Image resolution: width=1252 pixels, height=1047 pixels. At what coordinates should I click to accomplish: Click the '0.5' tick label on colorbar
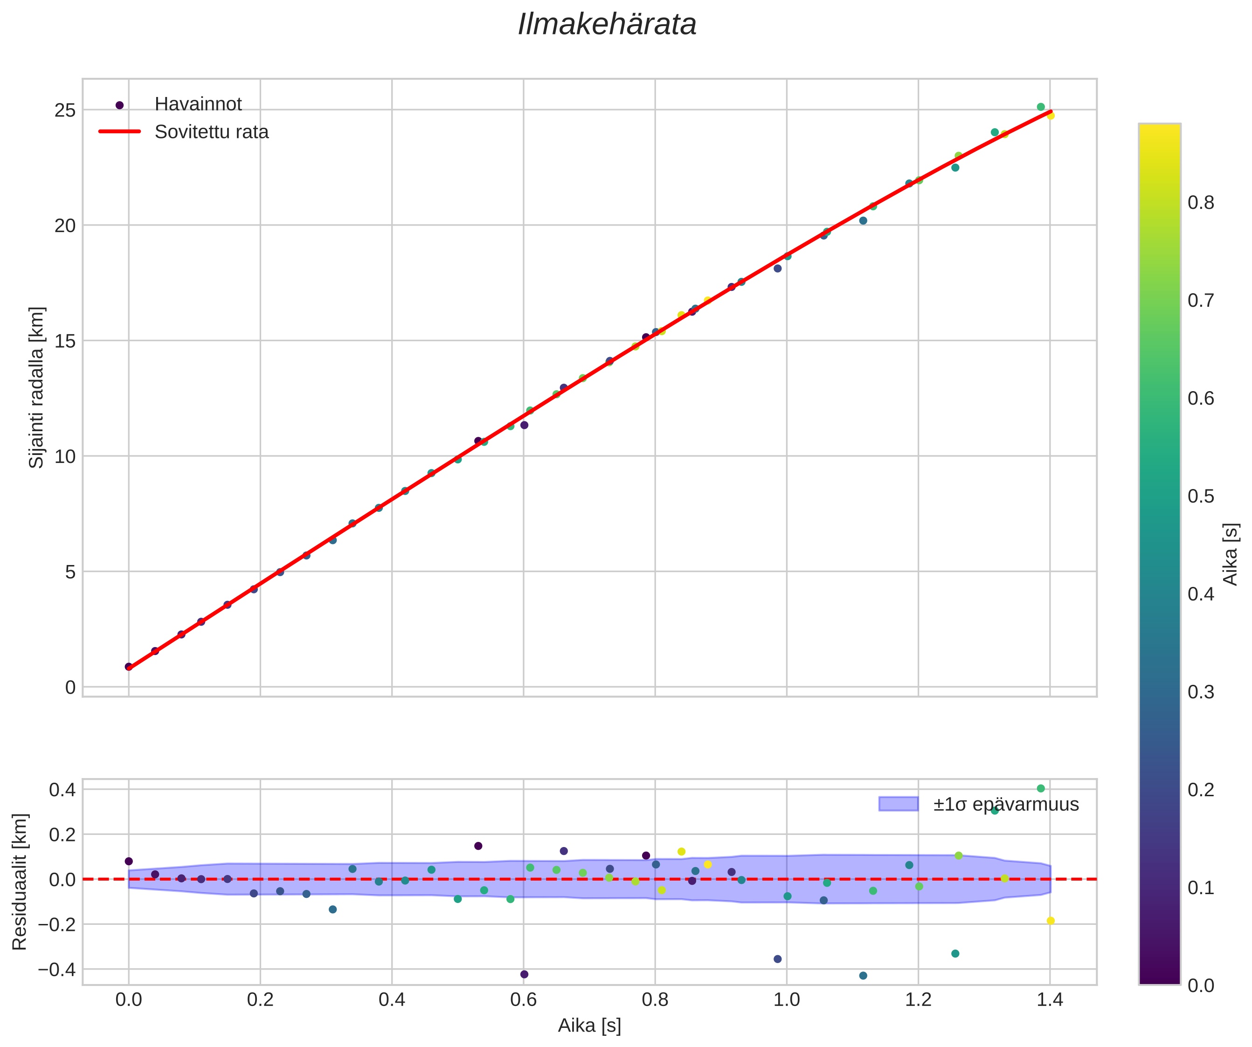1201,496
